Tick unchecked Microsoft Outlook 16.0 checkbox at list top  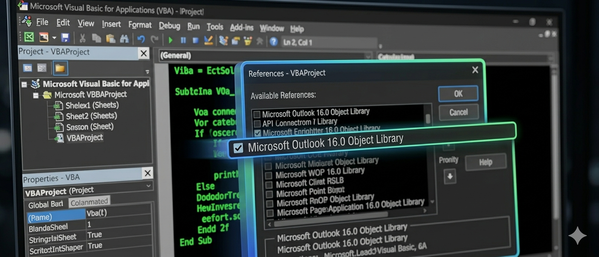tap(257, 114)
